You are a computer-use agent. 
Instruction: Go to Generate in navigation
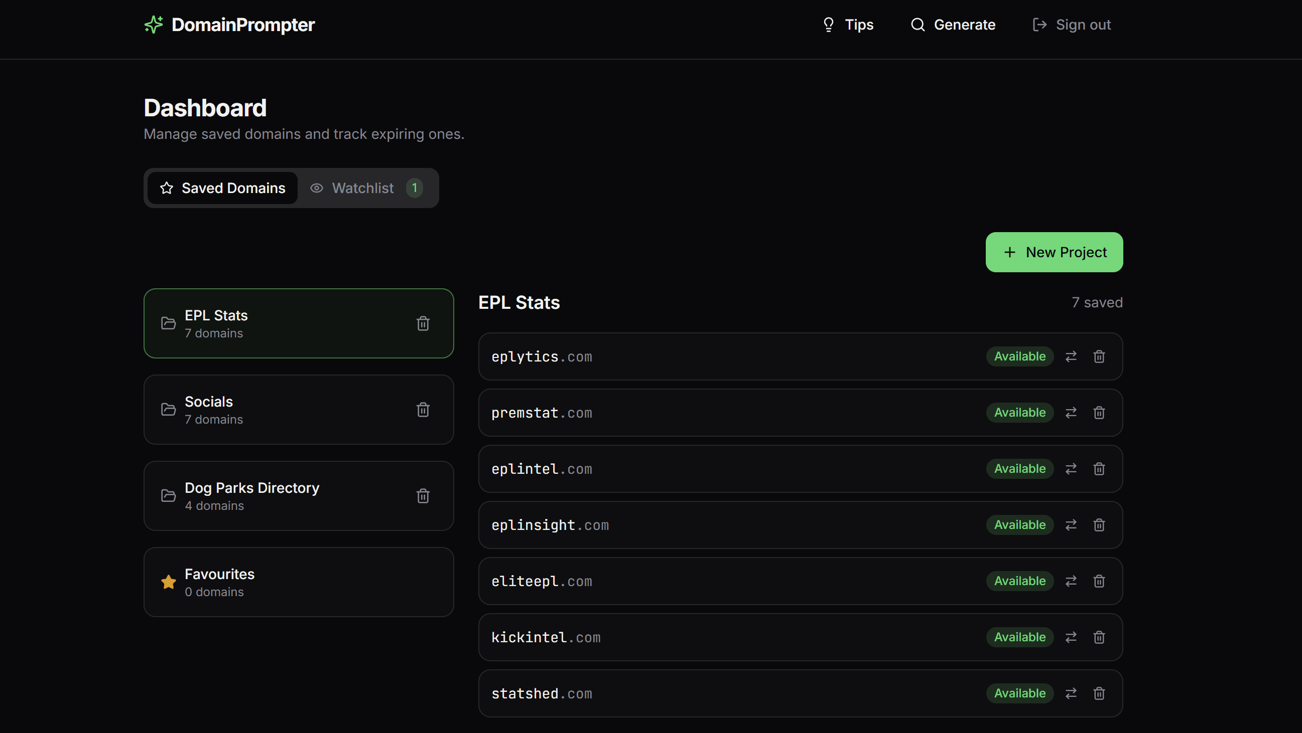coord(953,24)
